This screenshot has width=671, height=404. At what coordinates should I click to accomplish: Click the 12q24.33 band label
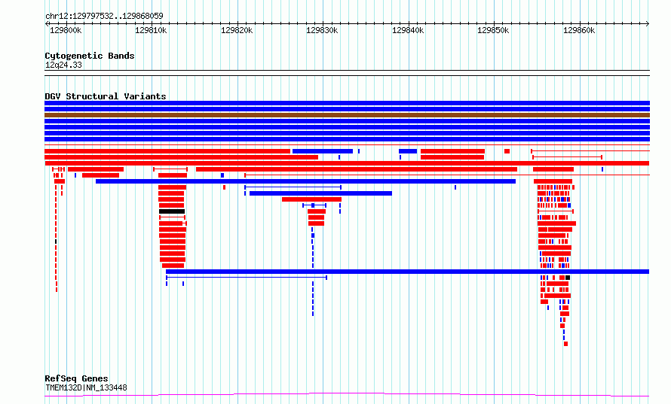(x=63, y=65)
